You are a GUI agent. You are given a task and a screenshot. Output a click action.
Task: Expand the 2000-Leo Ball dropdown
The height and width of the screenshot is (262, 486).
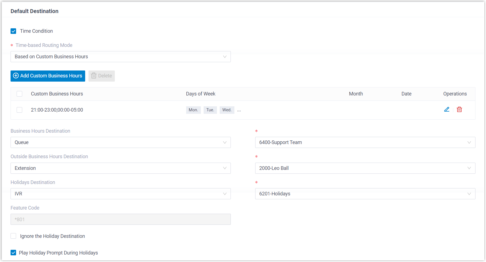point(365,168)
